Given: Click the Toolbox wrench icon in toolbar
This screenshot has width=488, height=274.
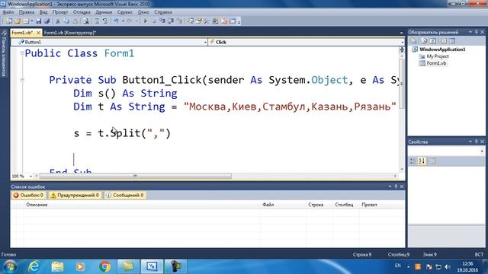Looking at the screenshot, I should (x=207, y=21).
